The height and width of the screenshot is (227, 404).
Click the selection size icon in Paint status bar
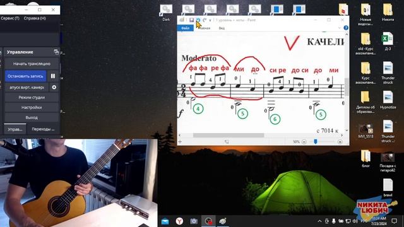227,142
